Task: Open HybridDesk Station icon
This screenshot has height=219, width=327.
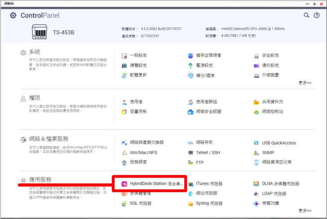Action: coord(124,184)
